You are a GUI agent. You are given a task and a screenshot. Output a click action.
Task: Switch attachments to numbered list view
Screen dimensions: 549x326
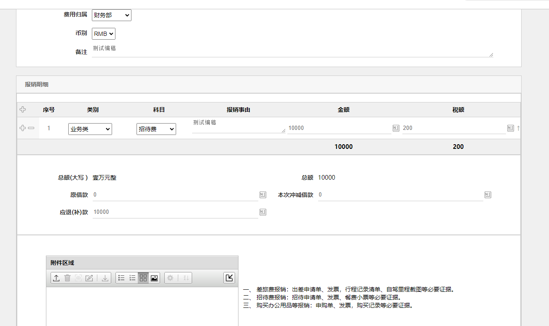132,278
